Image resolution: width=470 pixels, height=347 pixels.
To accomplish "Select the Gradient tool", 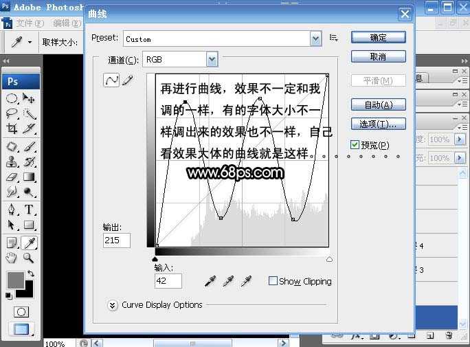I will tap(29, 177).
